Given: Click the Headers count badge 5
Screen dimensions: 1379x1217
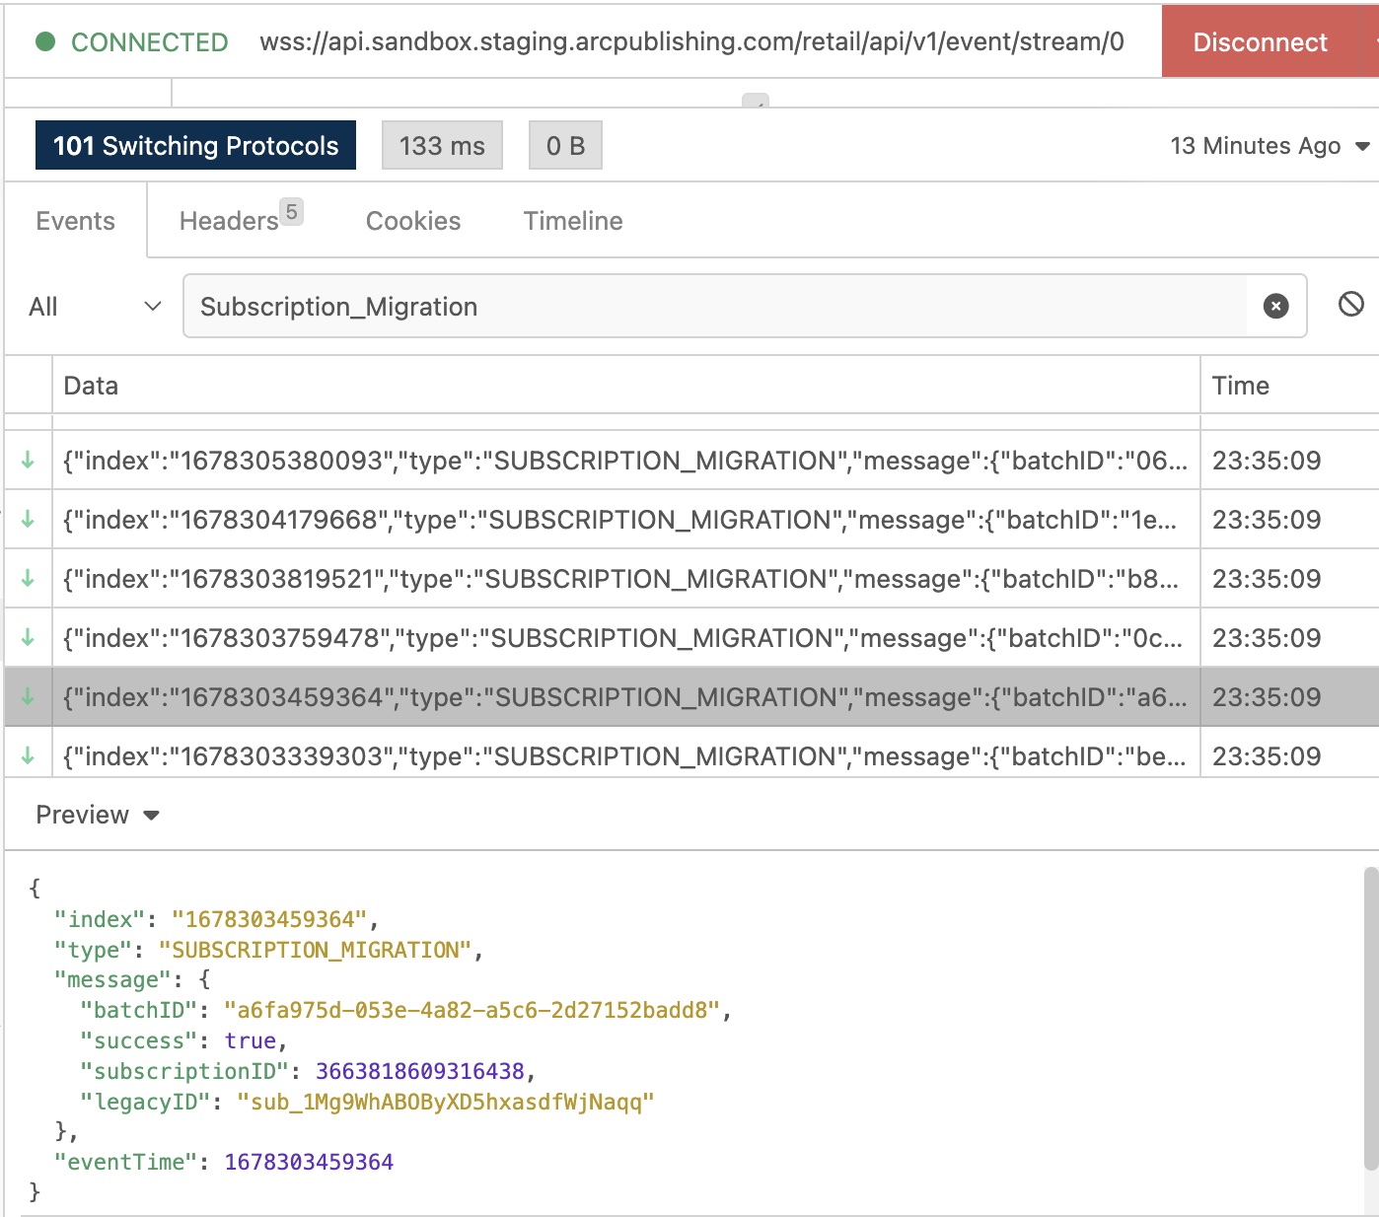Looking at the screenshot, I should (x=291, y=211).
